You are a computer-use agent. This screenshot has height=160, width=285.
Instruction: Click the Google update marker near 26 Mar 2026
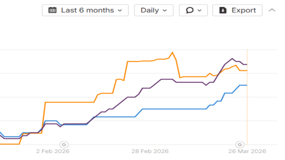[240, 145]
